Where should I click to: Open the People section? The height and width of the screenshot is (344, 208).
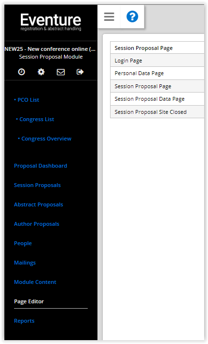click(x=23, y=243)
